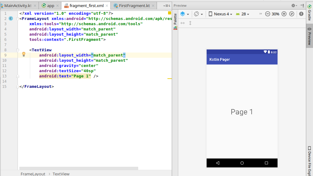
Task: Click the android:textSize="40sp" attribute
Action: tap(68, 71)
